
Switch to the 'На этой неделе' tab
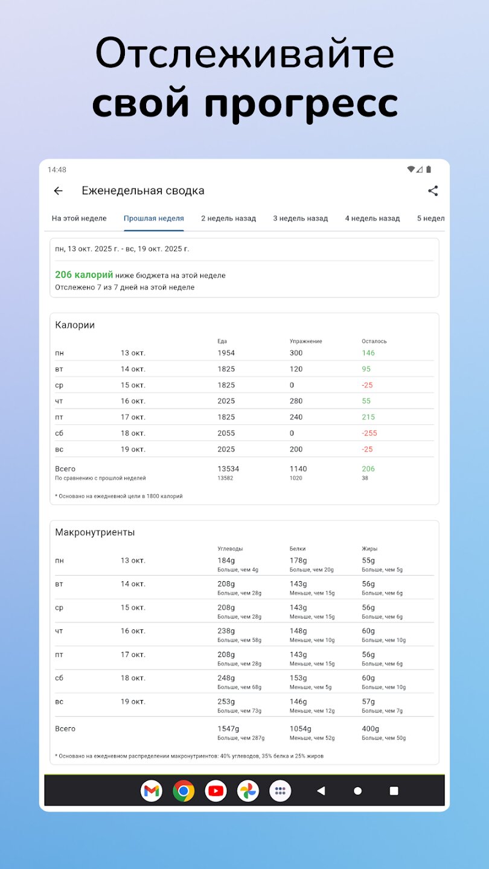tap(79, 218)
